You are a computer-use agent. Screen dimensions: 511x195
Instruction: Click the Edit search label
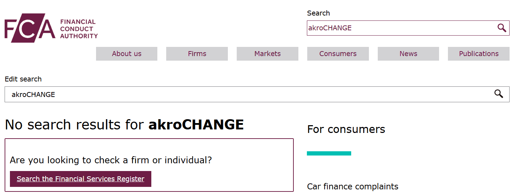point(23,79)
